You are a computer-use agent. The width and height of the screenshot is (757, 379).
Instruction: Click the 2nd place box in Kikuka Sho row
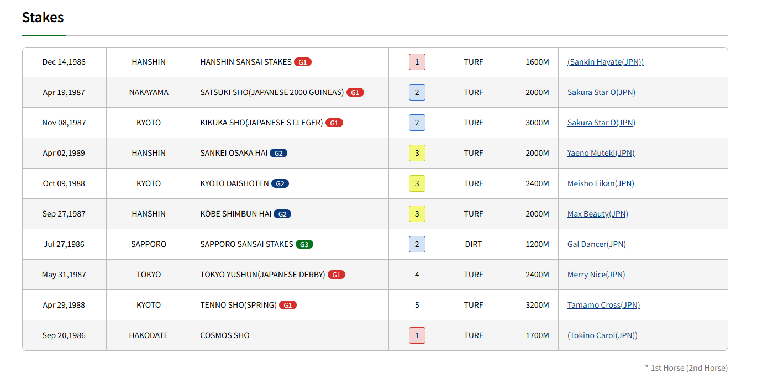pyautogui.click(x=417, y=123)
